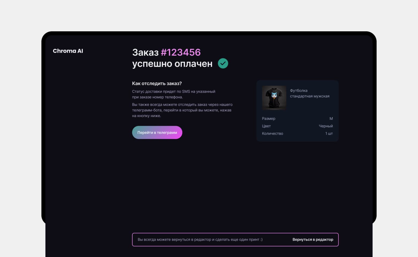Click the banner text about returning to the editor
Viewport: 418px width, 257px height.
[x=200, y=240]
